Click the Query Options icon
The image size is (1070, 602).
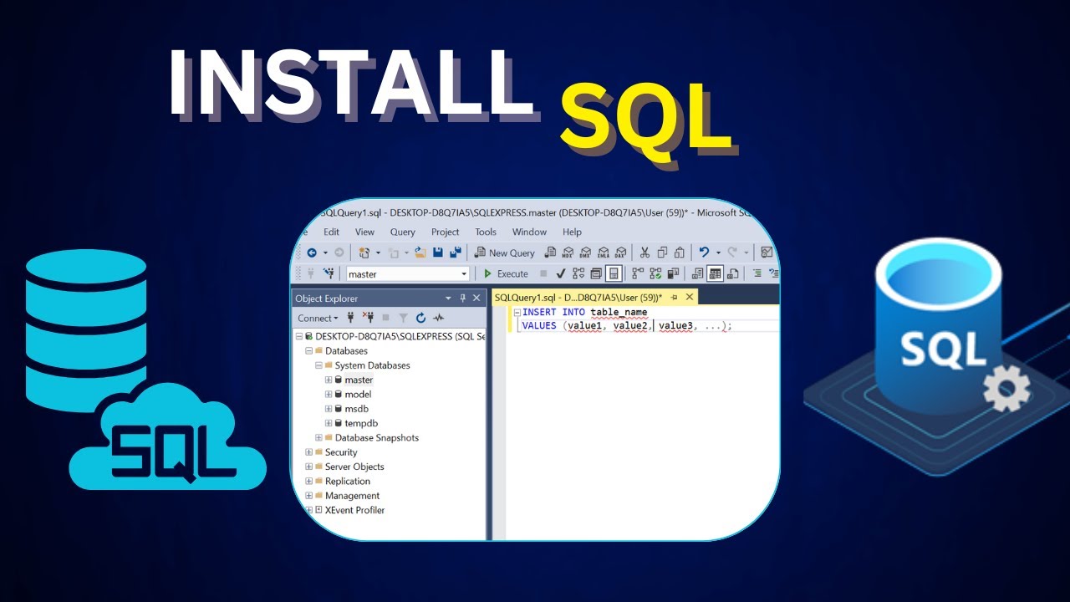click(596, 273)
